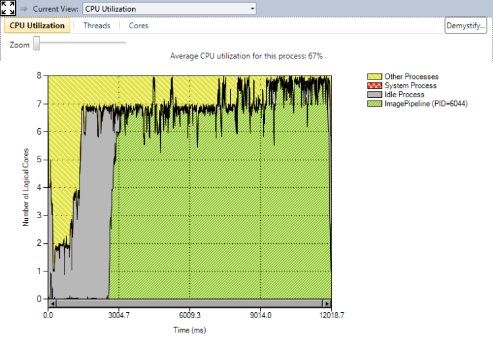This screenshot has height=345, width=493.
Task: Click the 'System Process' legend label
Action: (410, 85)
